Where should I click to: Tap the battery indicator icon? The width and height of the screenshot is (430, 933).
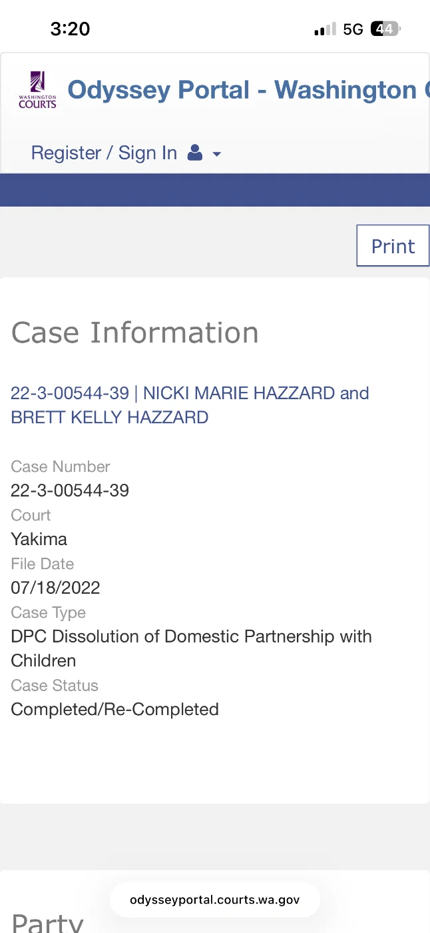tap(385, 29)
